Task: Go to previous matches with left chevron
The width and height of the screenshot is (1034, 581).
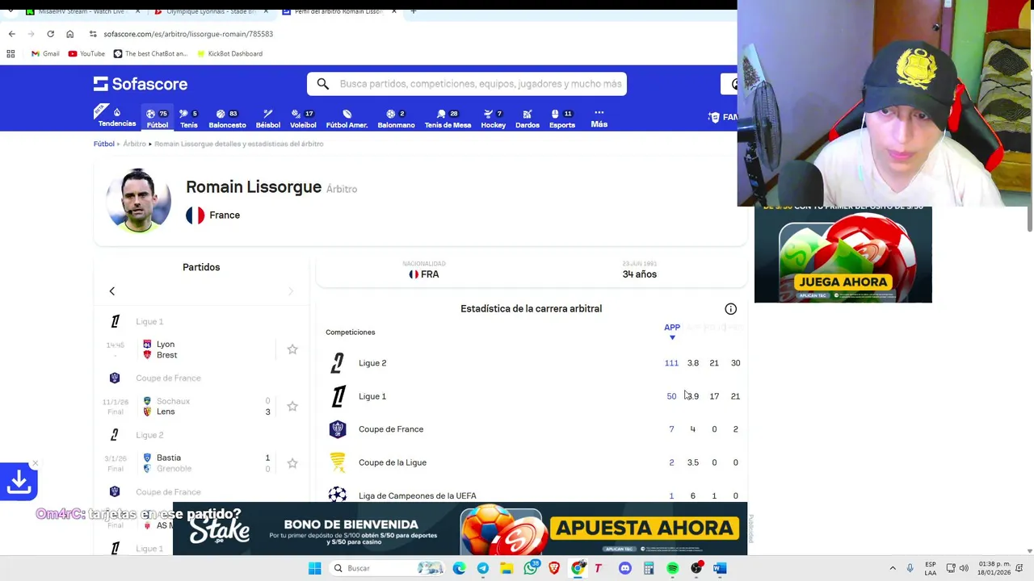Action: coord(112,291)
